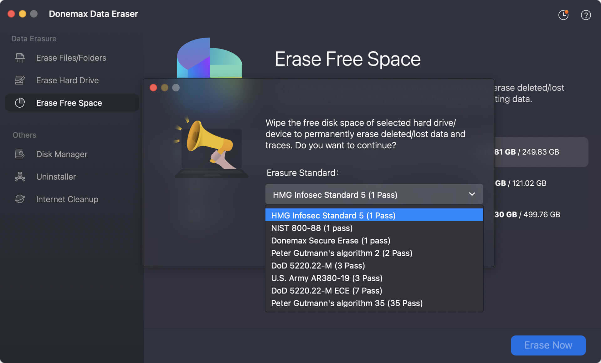The height and width of the screenshot is (363, 601).
Task: Open Disk Manager from the sidebar
Action: (x=61, y=154)
